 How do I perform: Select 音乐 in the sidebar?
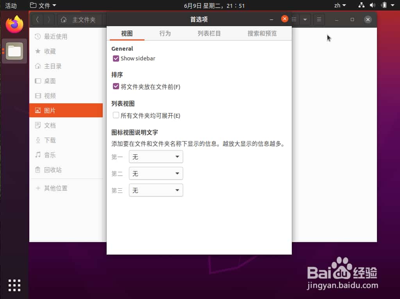(x=50, y=155)
